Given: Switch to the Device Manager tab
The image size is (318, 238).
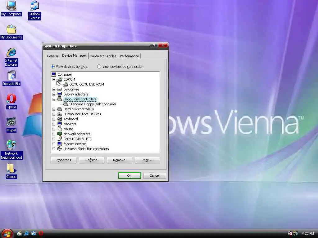Looking at the screenshot, I should point(74,55).
